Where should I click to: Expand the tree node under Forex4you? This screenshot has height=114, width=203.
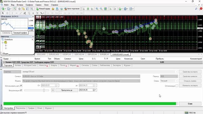pyautogui.click(x=3, y=42)
